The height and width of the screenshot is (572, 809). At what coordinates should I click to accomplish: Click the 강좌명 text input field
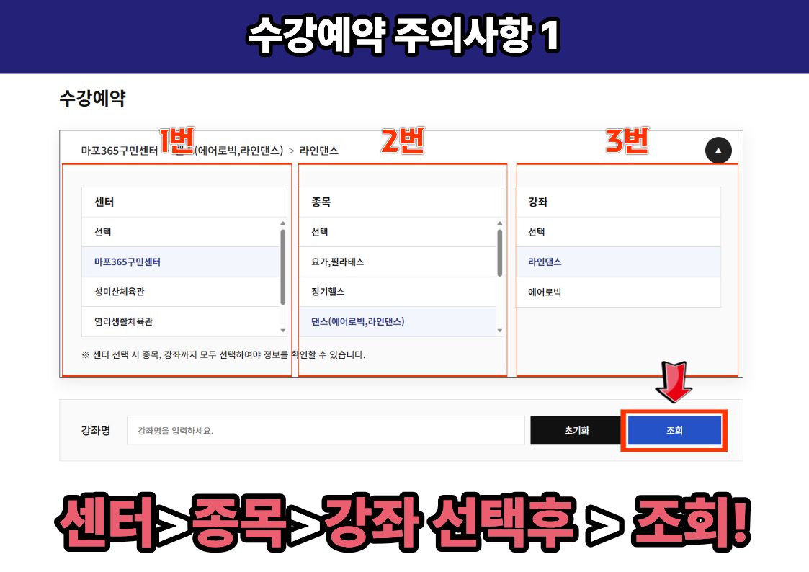click(326, 431)
